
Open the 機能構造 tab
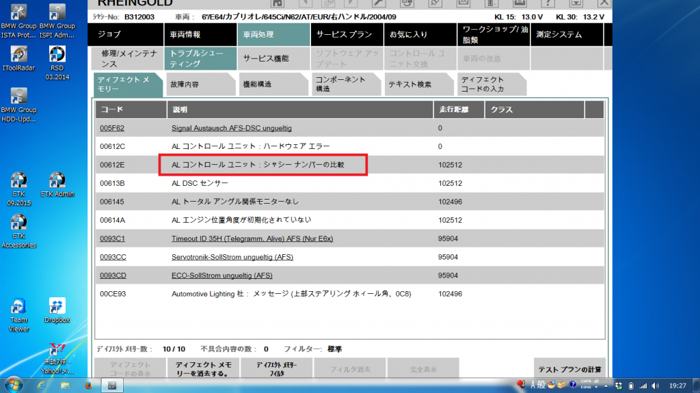point(273,84)
